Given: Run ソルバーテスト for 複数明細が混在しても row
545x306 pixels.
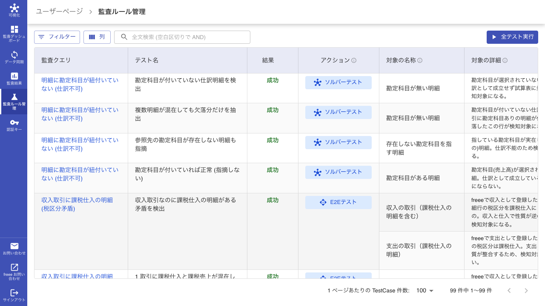Looking at the screenshot, I should pyautogui.click(x=338, y=112).
